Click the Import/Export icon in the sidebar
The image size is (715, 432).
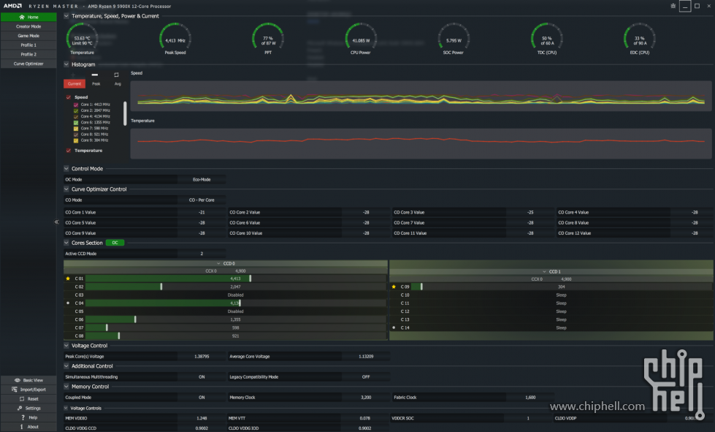click(x=14, y=390)
